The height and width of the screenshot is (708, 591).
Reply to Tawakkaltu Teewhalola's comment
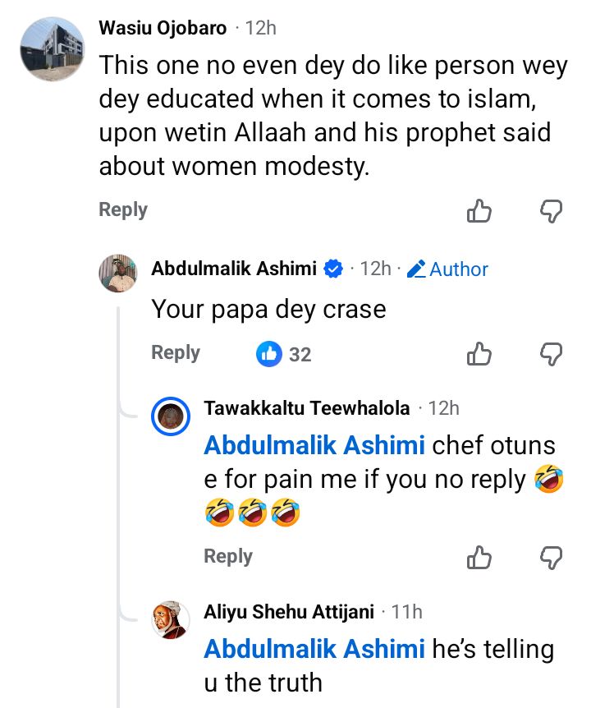tap(227, 556)
